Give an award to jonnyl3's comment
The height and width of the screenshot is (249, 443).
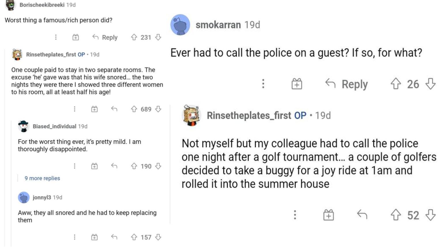(x=94, y=237)
